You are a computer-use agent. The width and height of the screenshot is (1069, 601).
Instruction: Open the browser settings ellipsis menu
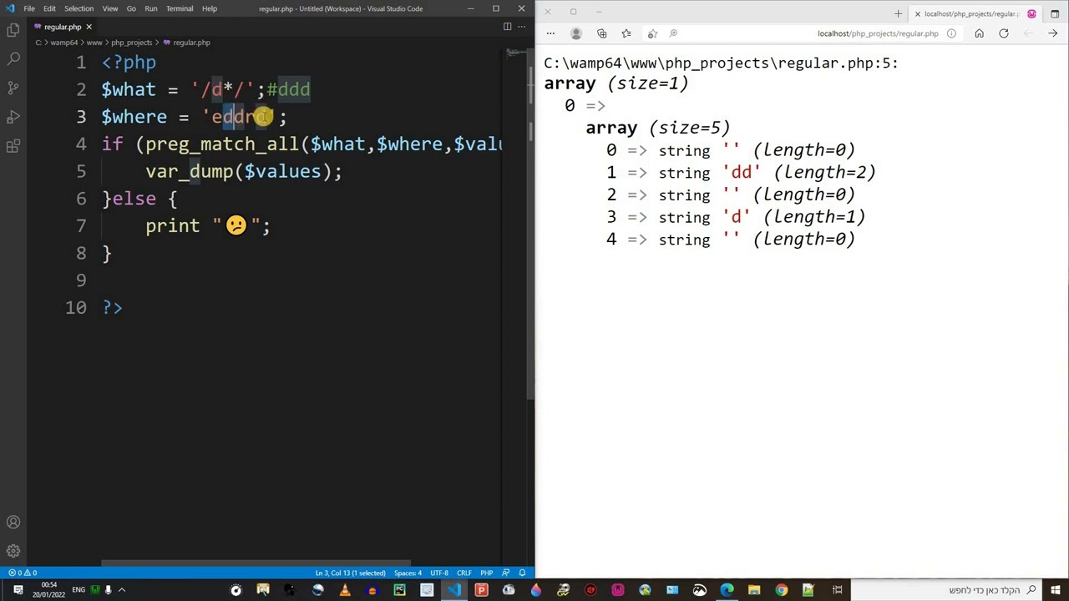[550, 33]
